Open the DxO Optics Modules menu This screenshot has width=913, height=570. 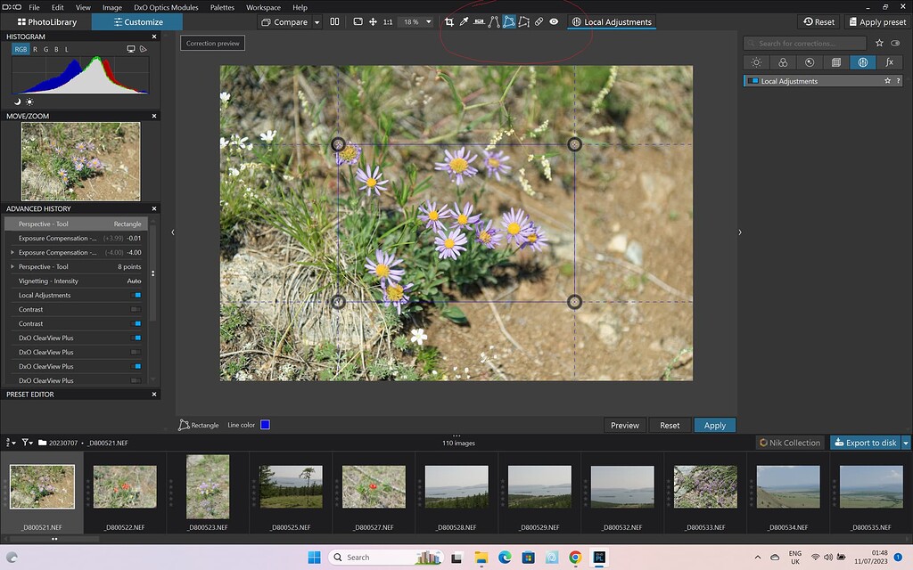(166, 7)
